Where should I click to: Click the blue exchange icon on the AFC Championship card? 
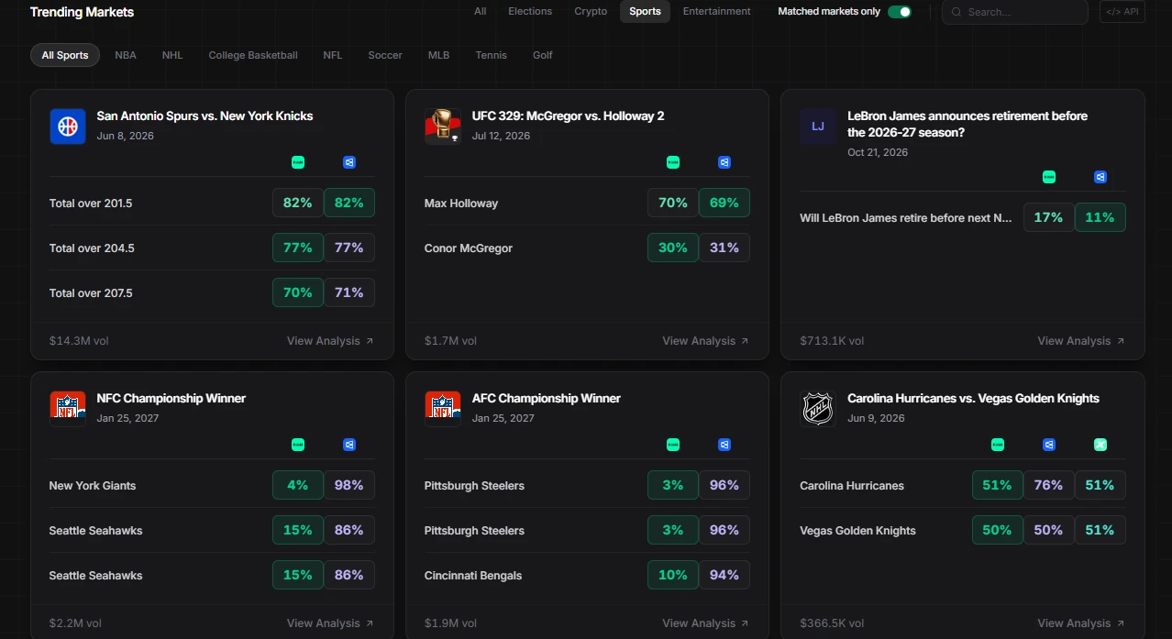click(x=724, y=445)
